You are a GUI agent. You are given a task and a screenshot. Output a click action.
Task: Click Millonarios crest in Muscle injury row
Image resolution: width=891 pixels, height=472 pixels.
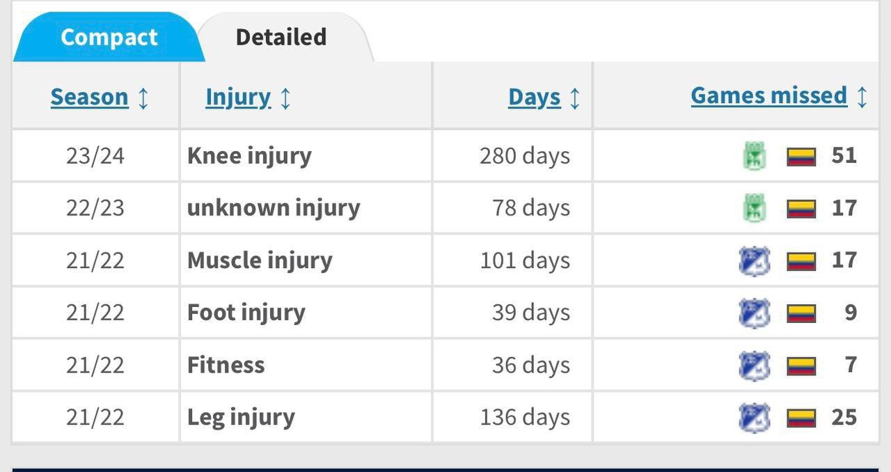coord(754,261)
